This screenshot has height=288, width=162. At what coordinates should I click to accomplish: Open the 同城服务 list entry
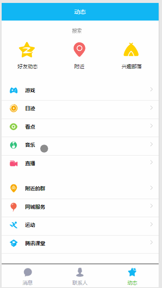[80, 208]
